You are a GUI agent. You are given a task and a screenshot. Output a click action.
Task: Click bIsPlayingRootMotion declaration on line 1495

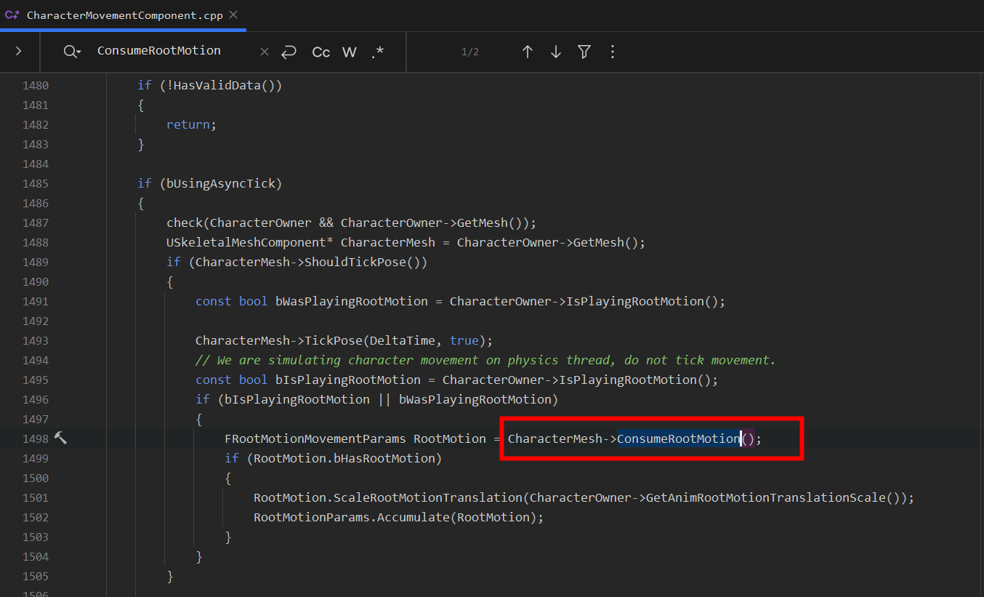tap(348, 380)
